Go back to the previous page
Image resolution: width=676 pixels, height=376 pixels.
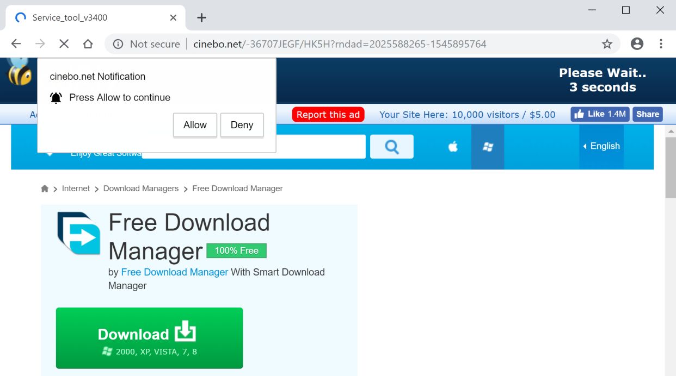pyautogui.click(x=16, y=44)
